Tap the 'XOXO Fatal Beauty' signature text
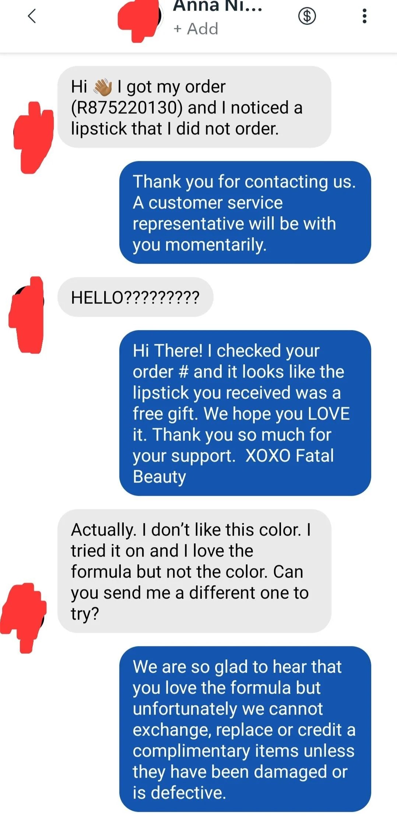Image resolution: width=397 pixels, height=820 pixels. [233, 466]
